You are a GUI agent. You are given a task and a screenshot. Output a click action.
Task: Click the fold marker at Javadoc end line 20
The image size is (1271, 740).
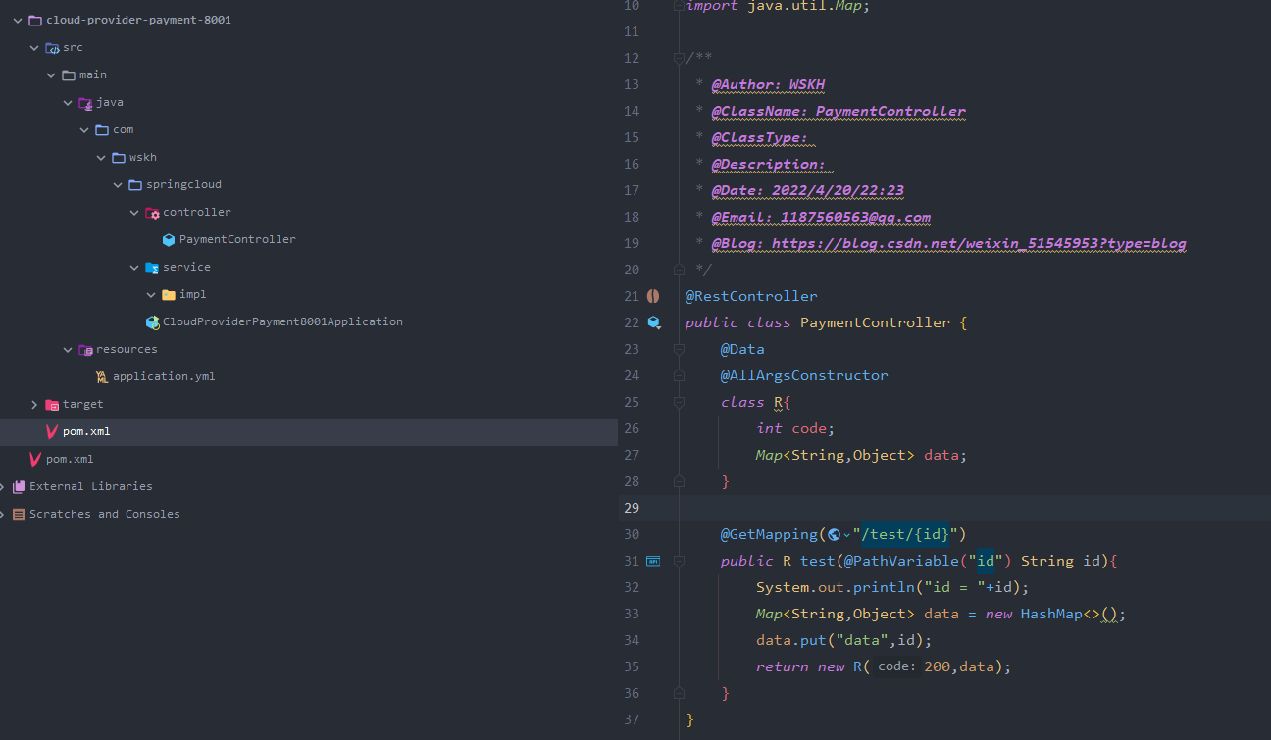coord(679,270)
